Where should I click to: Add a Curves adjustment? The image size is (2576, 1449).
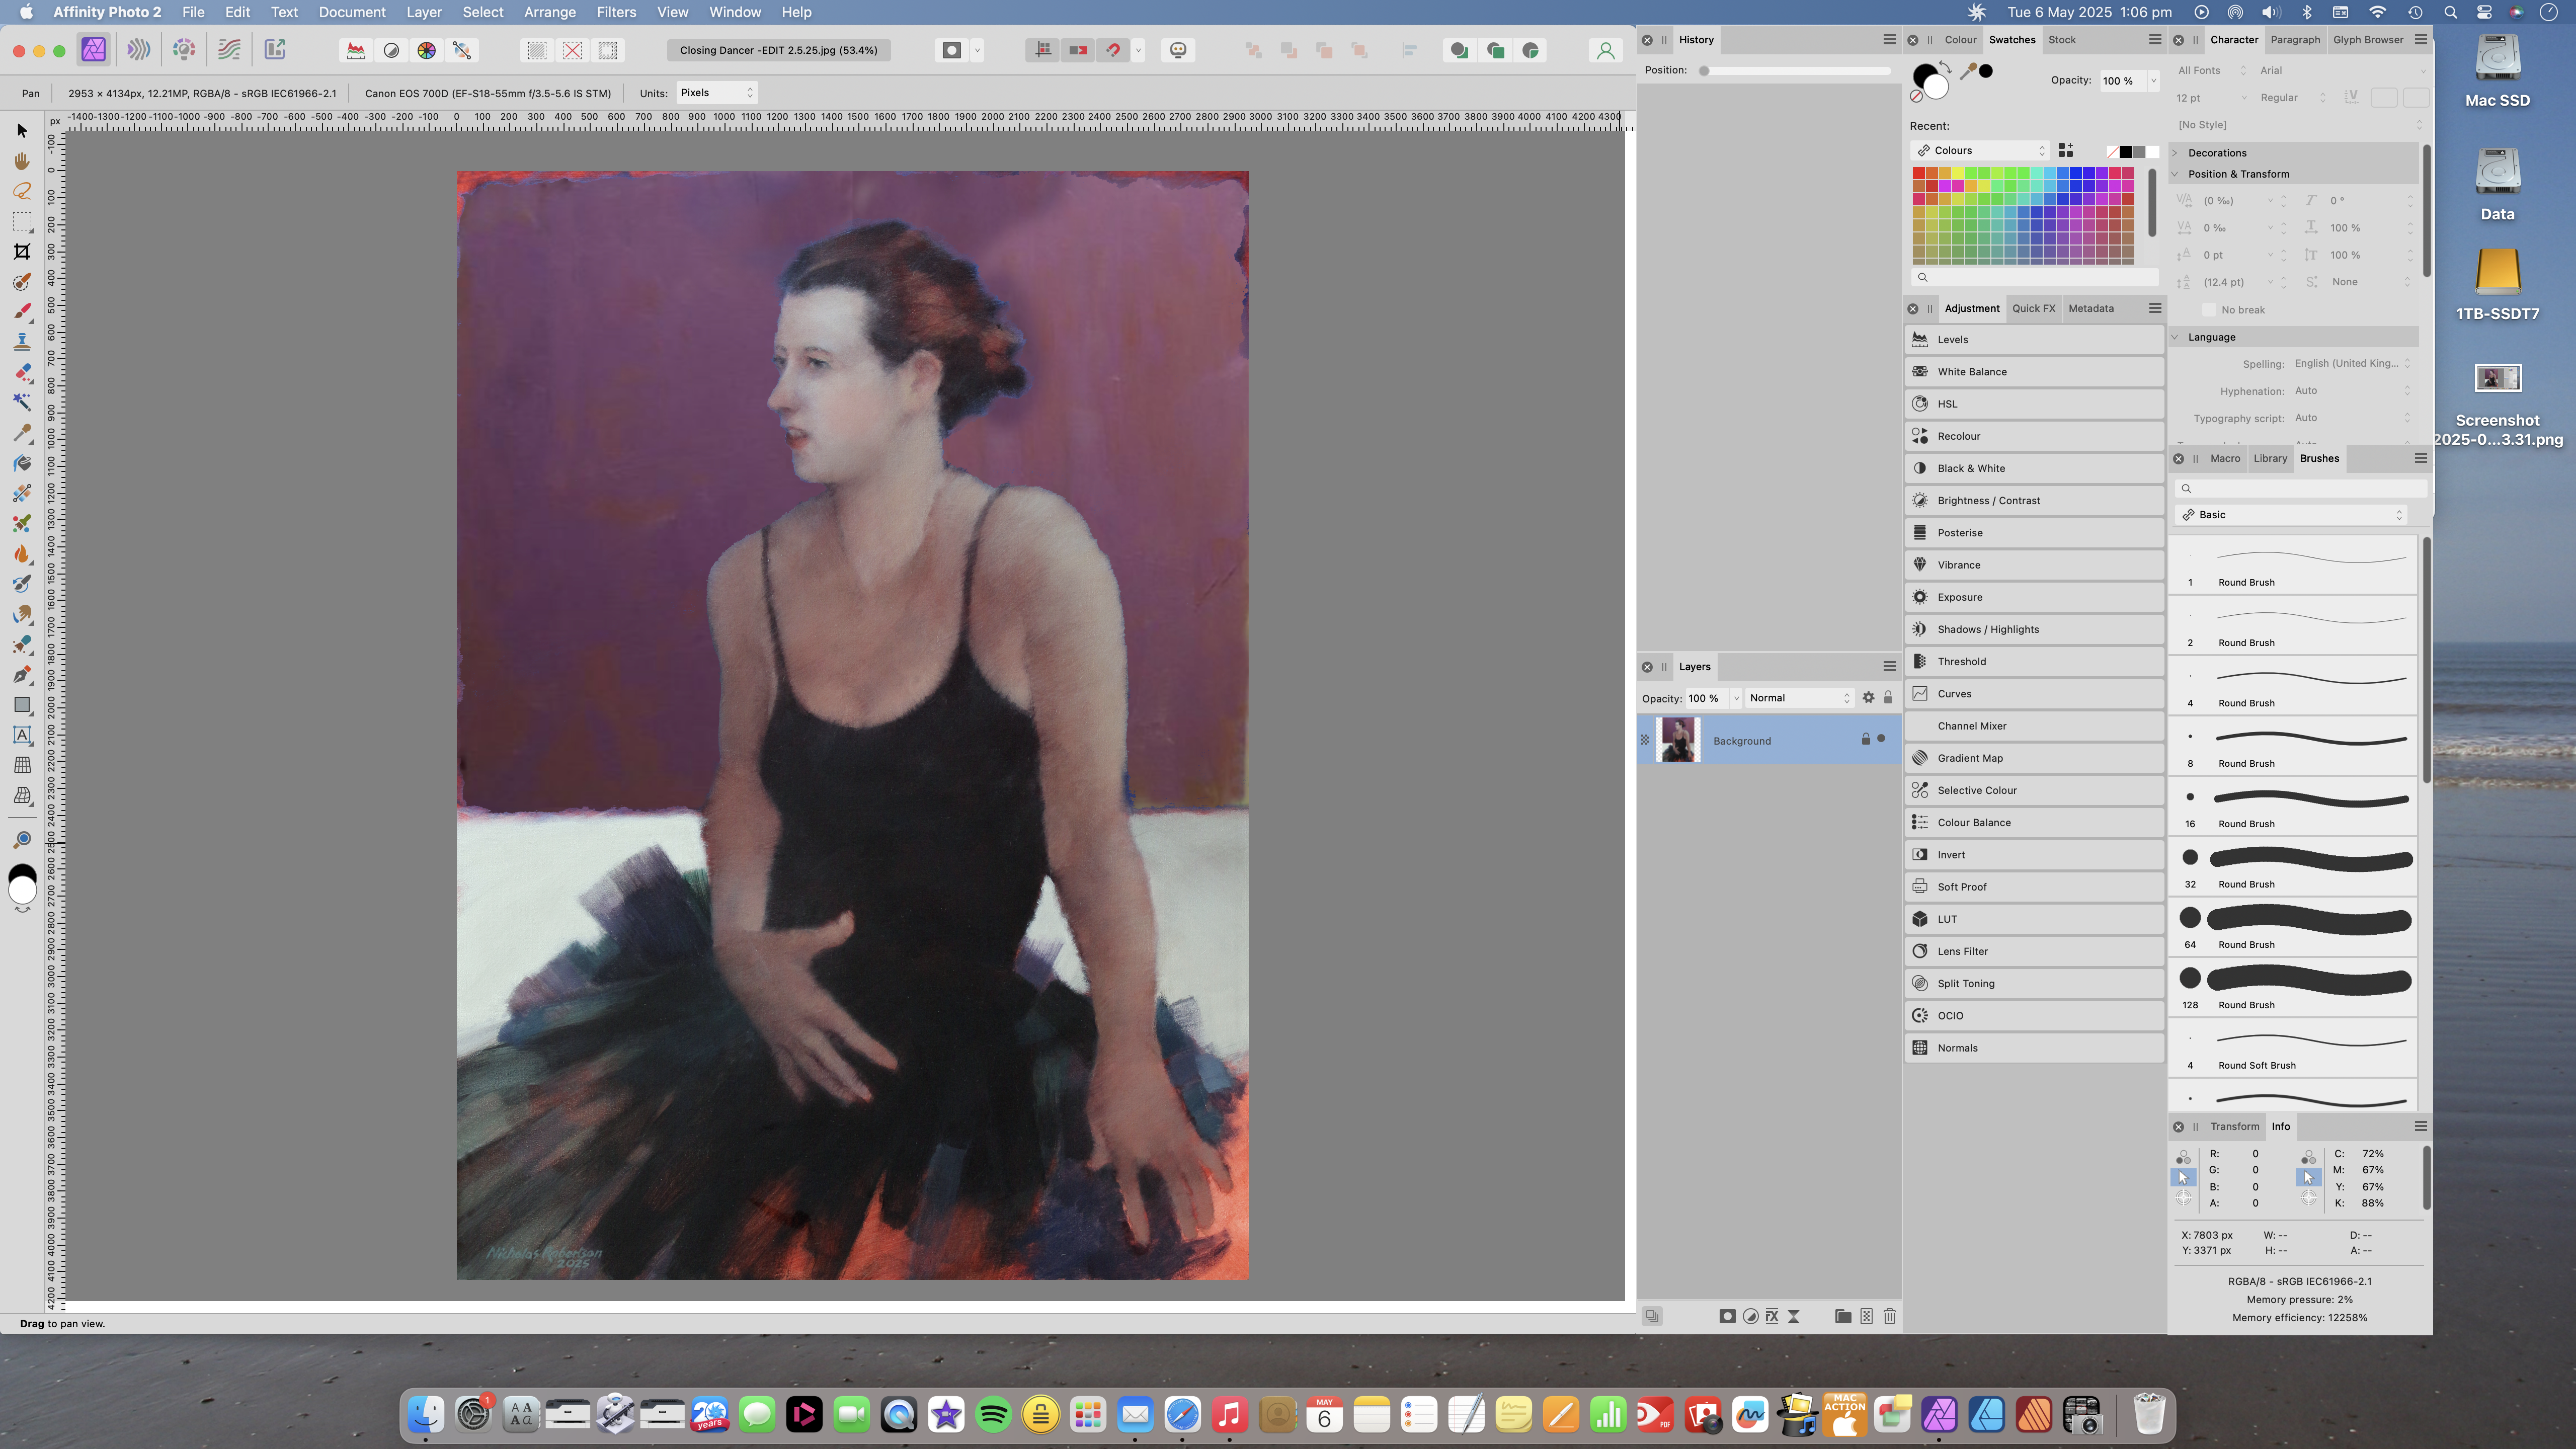click(2034, 694)
